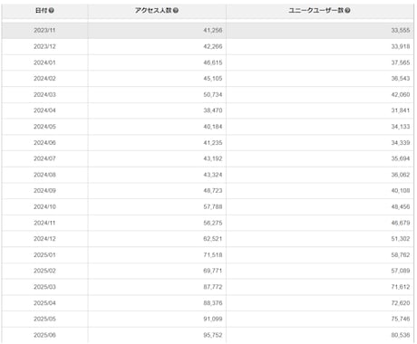
Task: Select the 2025/01 date cell
Action: (x=44, y=254)
